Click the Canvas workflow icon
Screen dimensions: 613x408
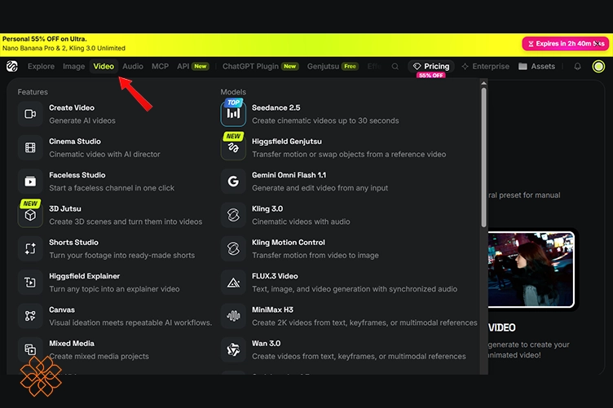click(x=30, y=316)
